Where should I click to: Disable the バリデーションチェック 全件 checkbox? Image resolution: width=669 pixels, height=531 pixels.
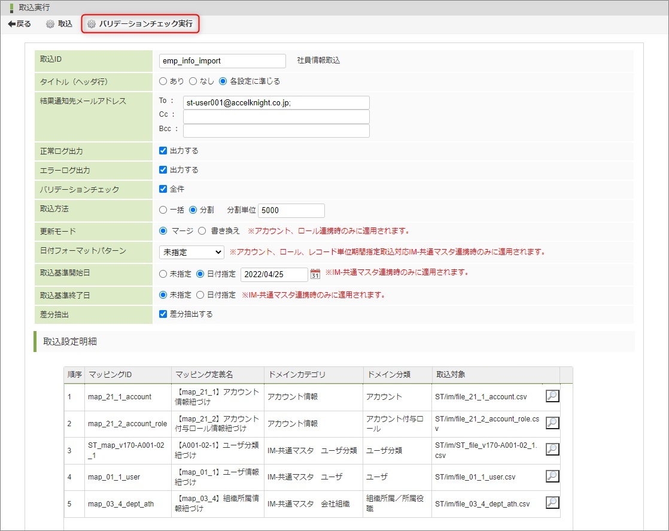(x=163, y=189)
